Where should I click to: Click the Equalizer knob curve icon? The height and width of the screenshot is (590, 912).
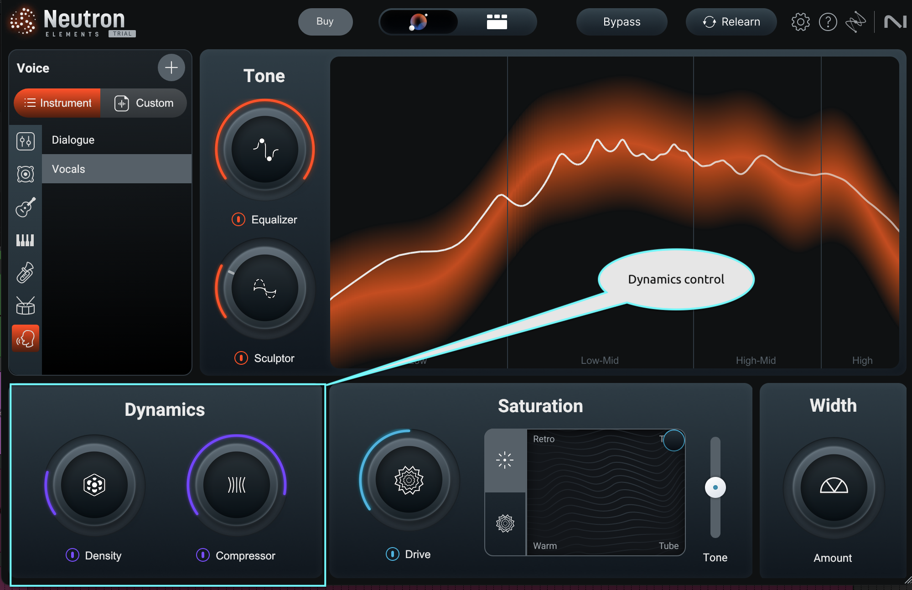pyautogui.click(x=265, y=150)
